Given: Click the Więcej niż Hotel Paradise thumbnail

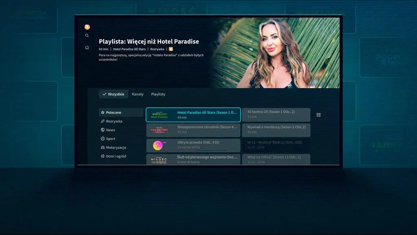Looking at the screenshot, I should (x=159, y=115).
